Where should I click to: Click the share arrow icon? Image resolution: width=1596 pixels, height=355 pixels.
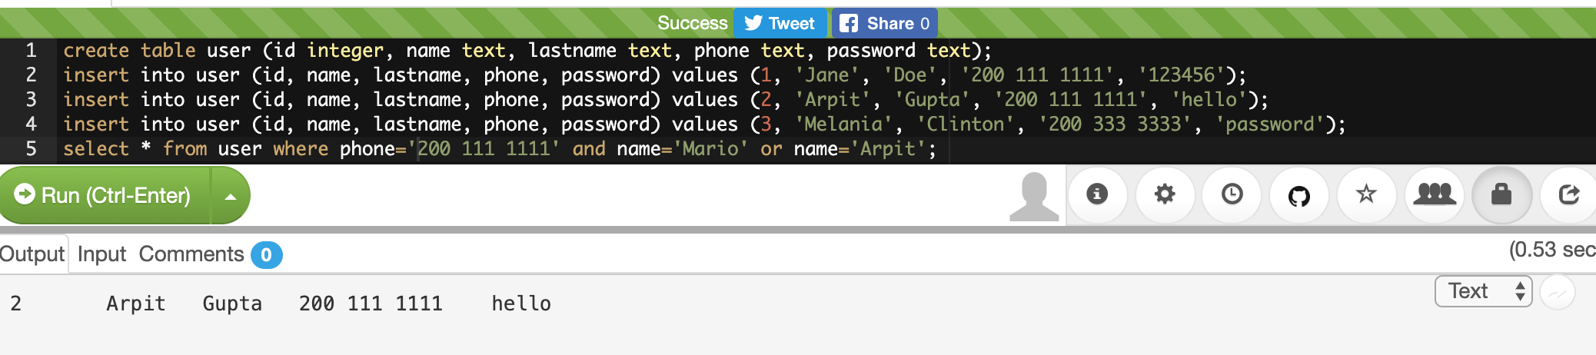1569,194
